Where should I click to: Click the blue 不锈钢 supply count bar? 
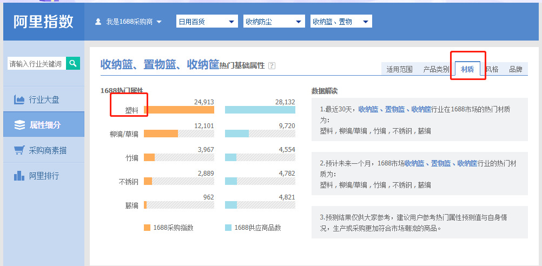point(231,181)
